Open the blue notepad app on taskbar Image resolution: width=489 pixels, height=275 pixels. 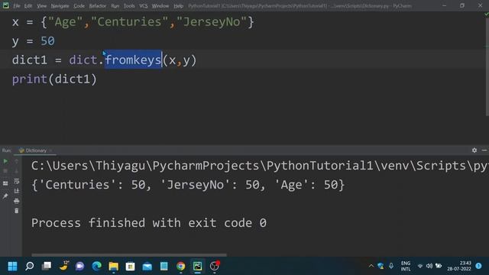164,266
